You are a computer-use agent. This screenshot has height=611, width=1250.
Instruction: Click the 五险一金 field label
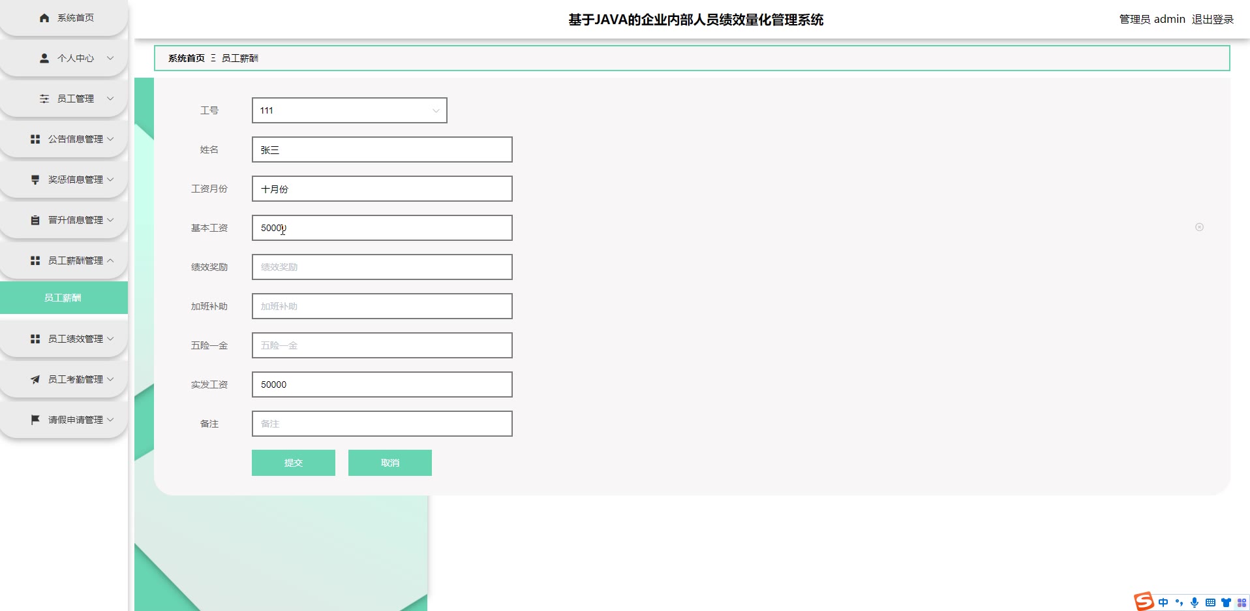coord(209,345)
